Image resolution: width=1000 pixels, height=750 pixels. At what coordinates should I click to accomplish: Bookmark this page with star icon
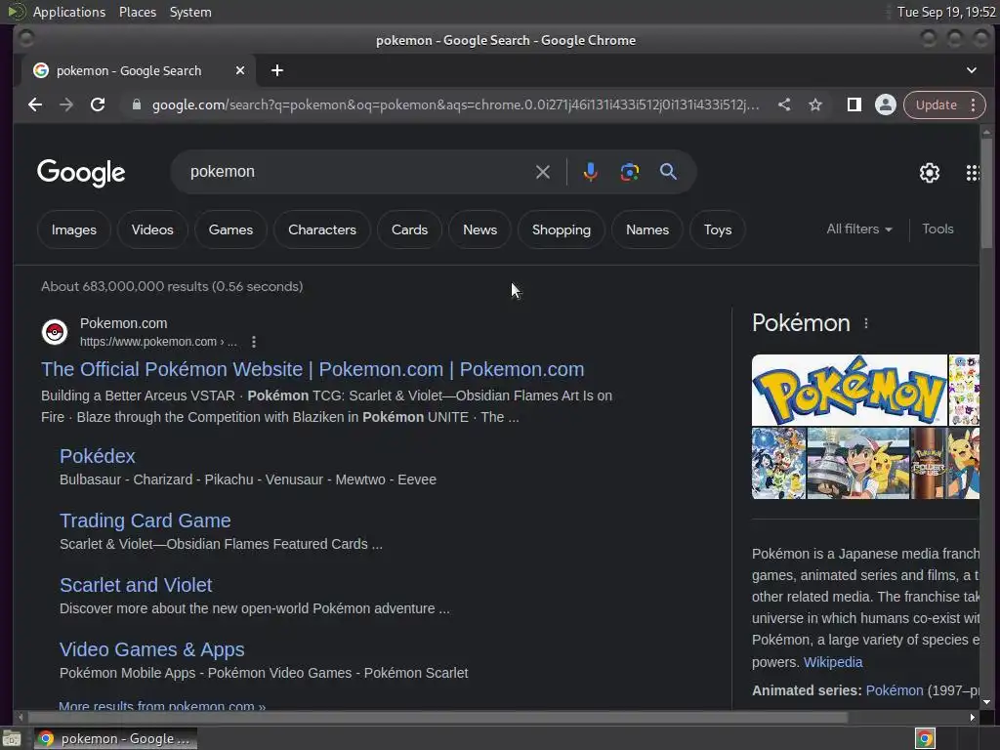click(815, 104)
